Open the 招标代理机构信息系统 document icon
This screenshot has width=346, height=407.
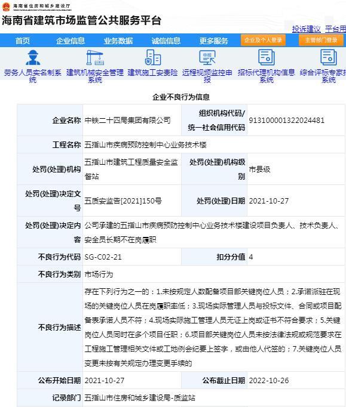coord(267,57)
